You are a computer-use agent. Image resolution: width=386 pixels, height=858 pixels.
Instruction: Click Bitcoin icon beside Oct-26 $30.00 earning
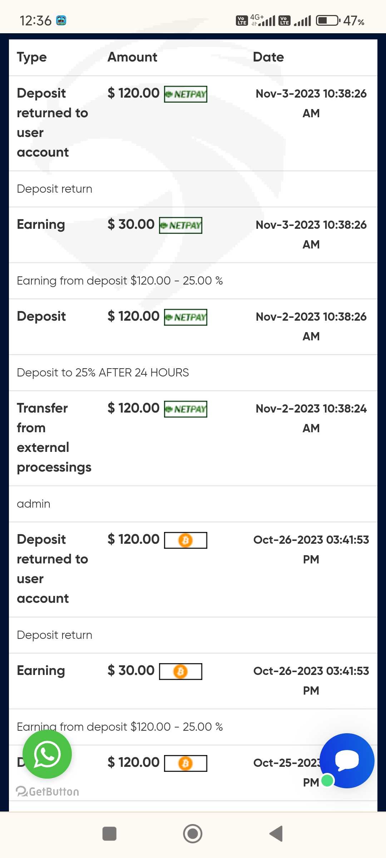(x=180, y=671)
